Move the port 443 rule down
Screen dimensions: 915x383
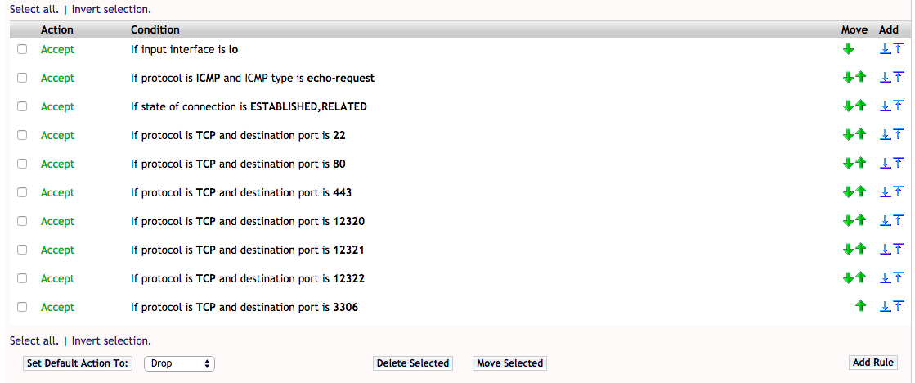(x=848, y=192)
